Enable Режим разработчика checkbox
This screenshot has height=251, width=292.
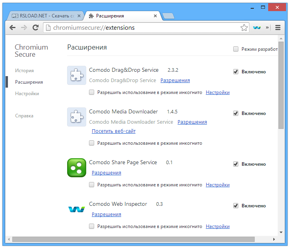(x=236, y=49)
